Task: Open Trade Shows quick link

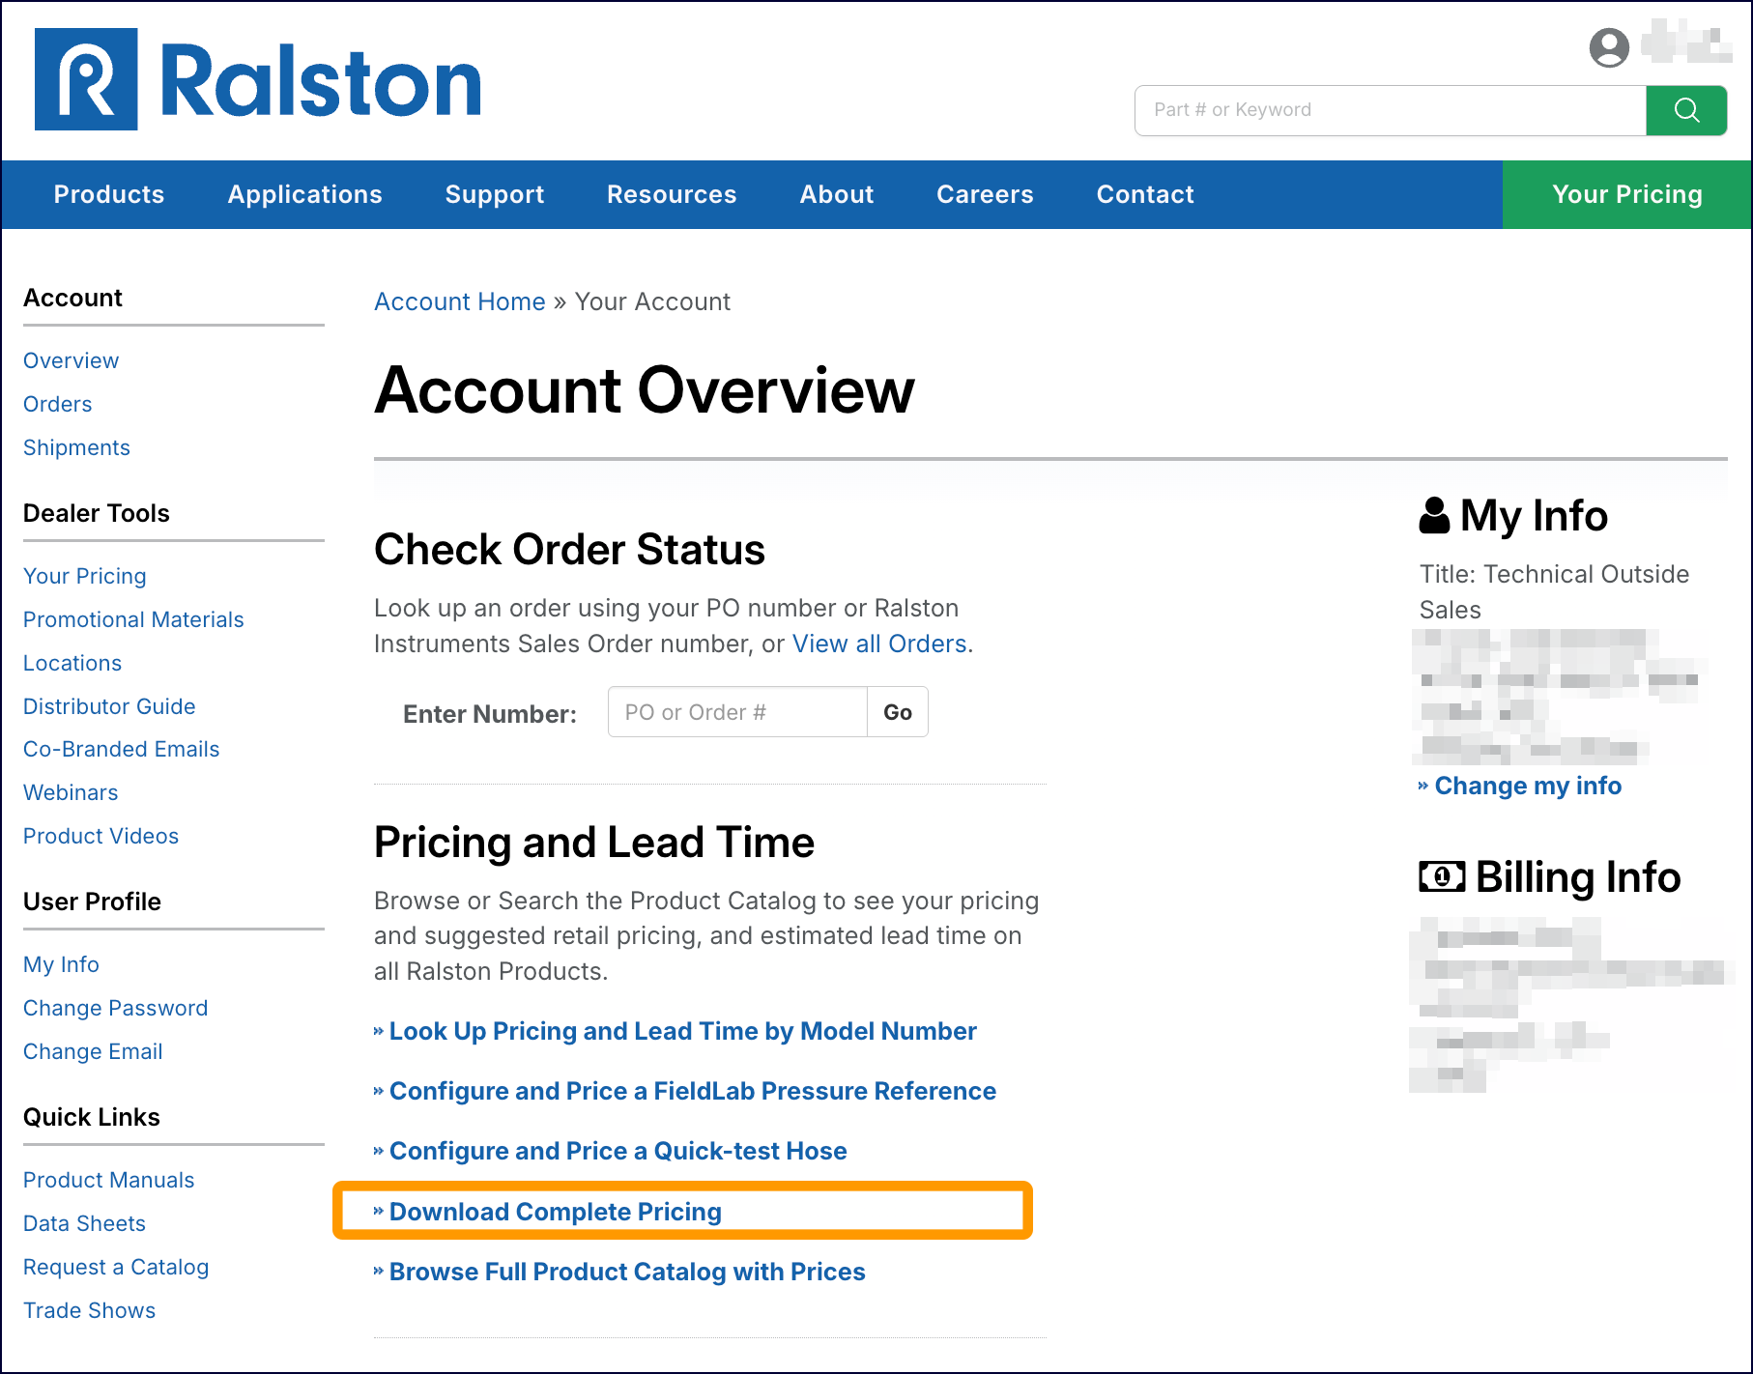Action: pos(90,1310)
